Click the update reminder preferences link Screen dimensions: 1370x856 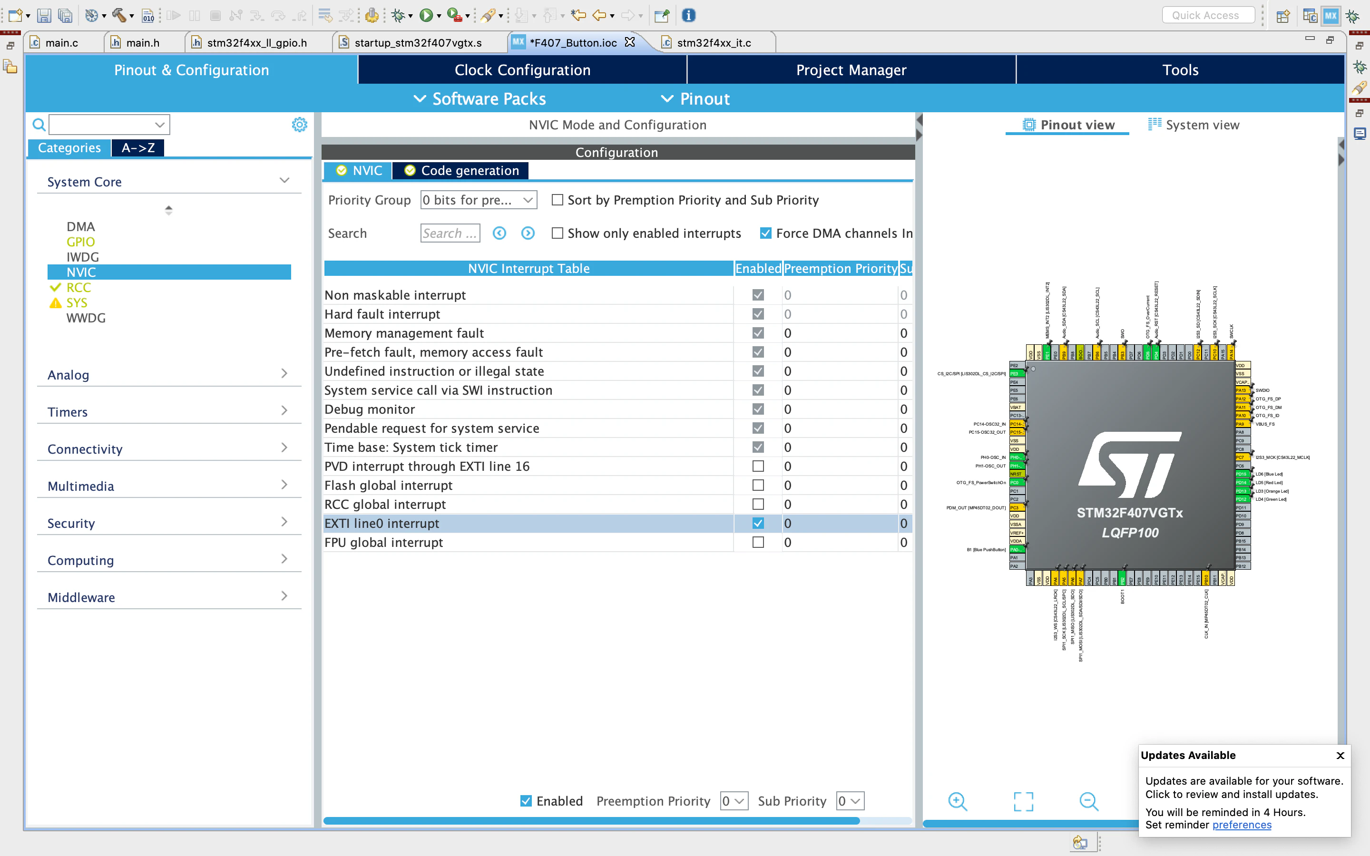tap(1242, 825)
